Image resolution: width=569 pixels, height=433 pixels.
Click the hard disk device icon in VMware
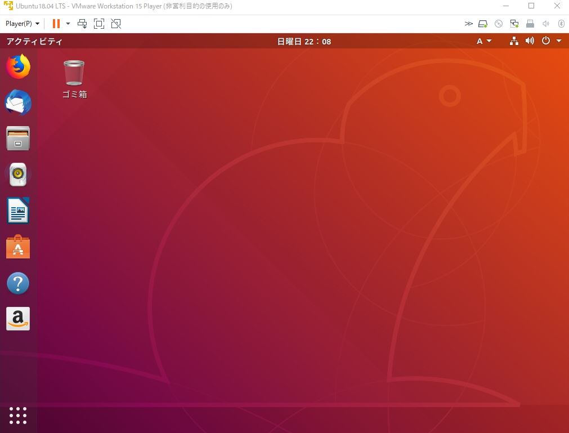click(x=483, y=24)
